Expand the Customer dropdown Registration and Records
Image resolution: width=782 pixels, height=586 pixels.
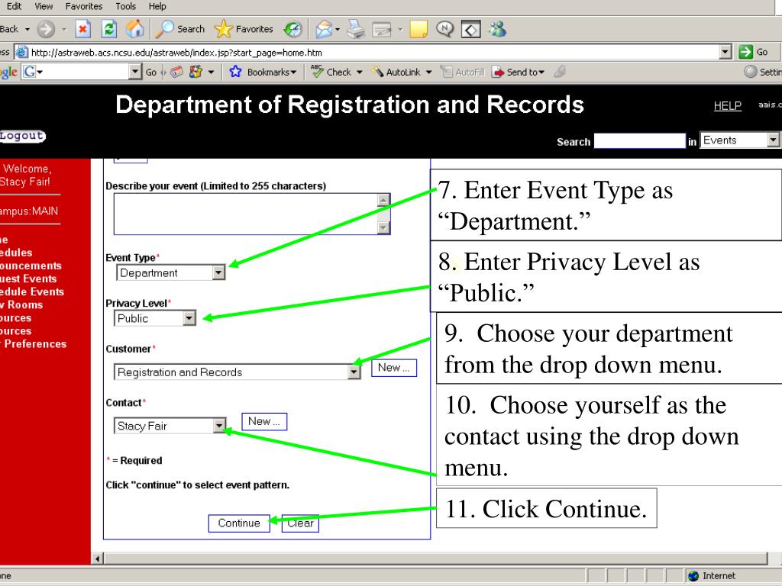(354, 372)
